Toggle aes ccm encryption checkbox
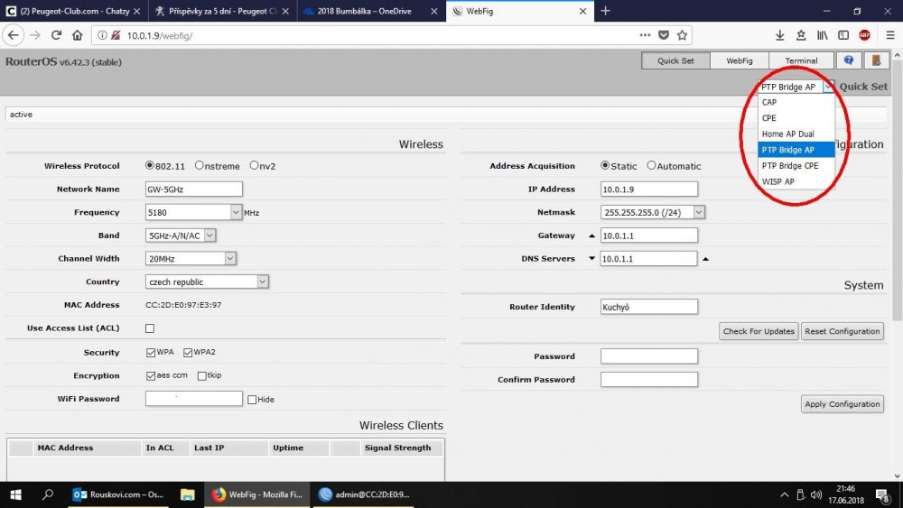 point(151,375)
